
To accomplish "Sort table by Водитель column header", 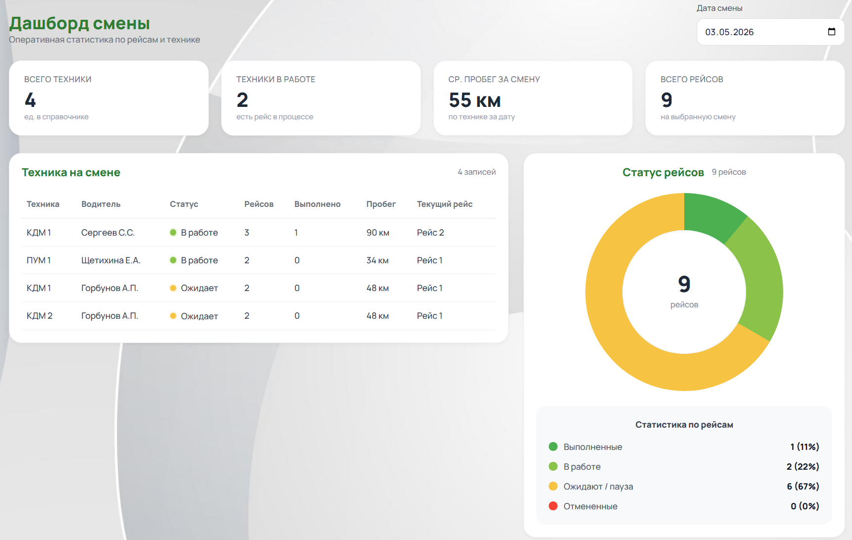I will (x=101, y=204).
